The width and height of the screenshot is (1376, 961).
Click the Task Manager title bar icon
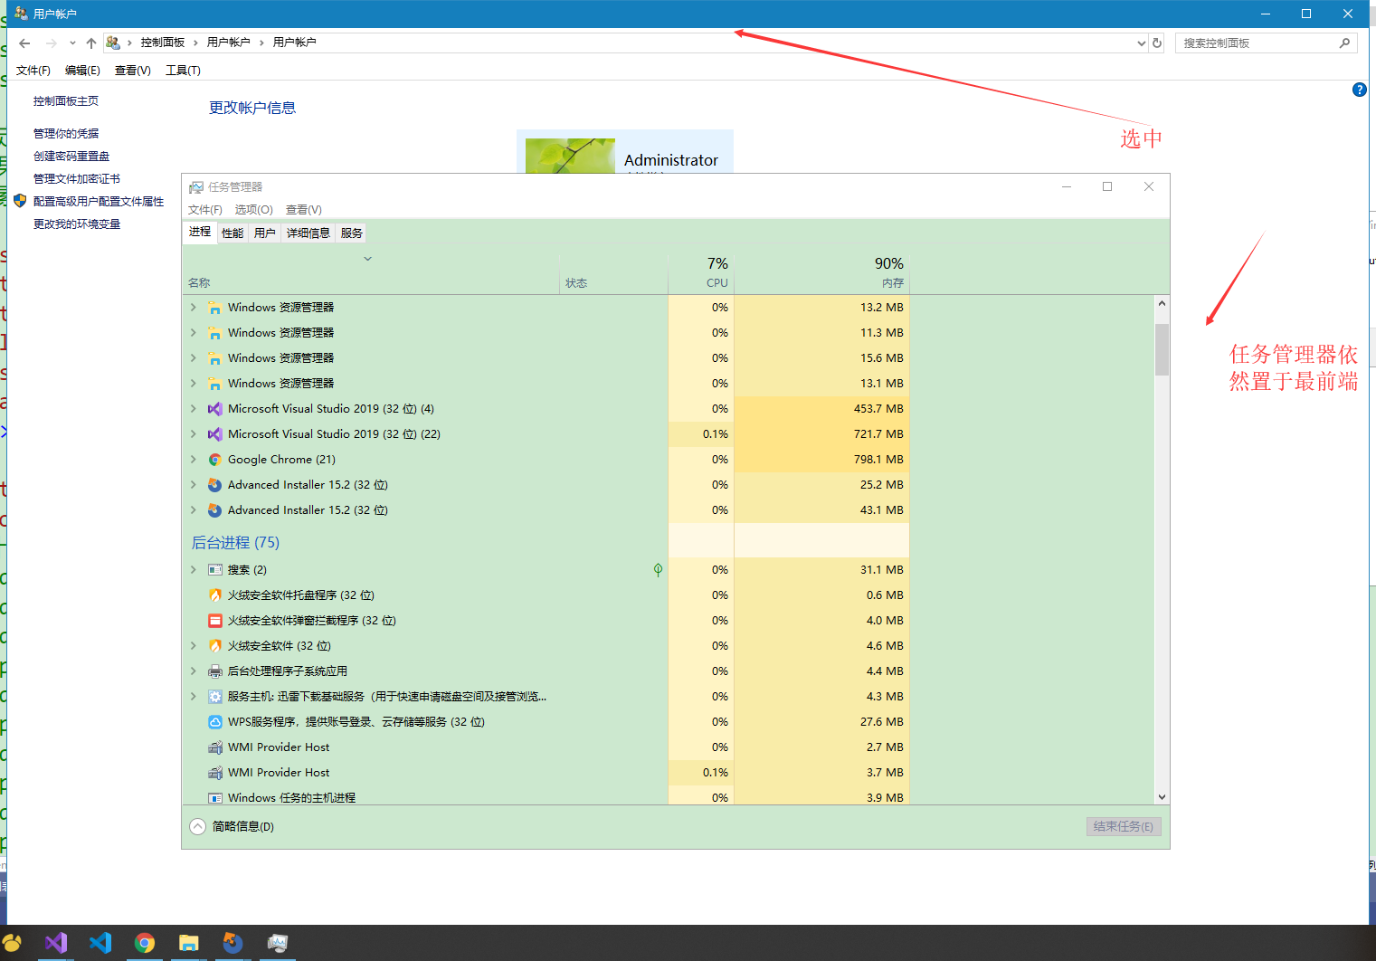[196, 186]
